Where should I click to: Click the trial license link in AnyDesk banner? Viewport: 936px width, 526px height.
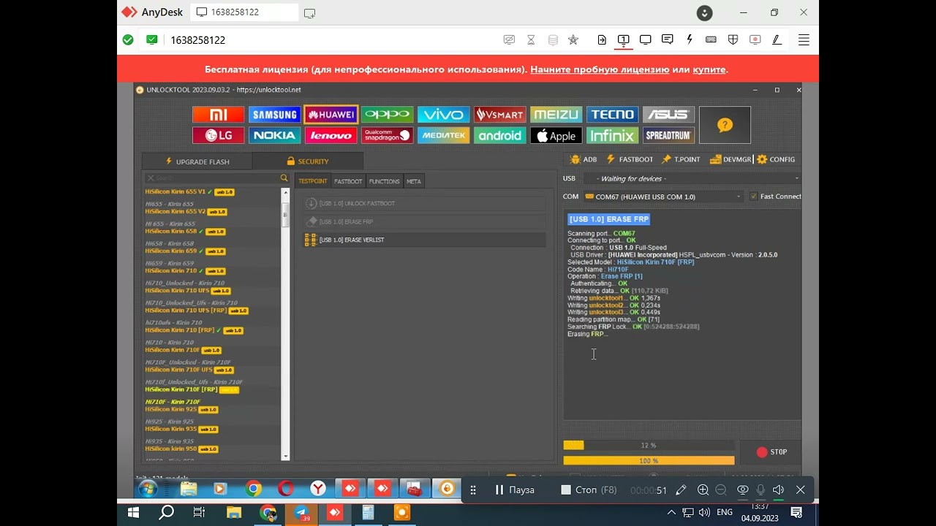point(600,69)
